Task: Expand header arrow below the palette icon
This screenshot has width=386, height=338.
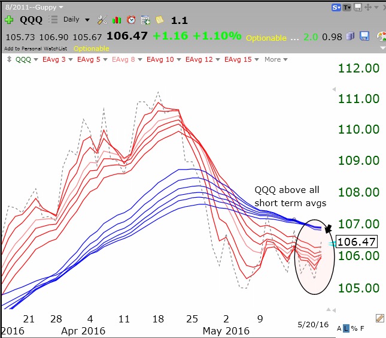Action: pyautogui.click(x=383, y=48)
